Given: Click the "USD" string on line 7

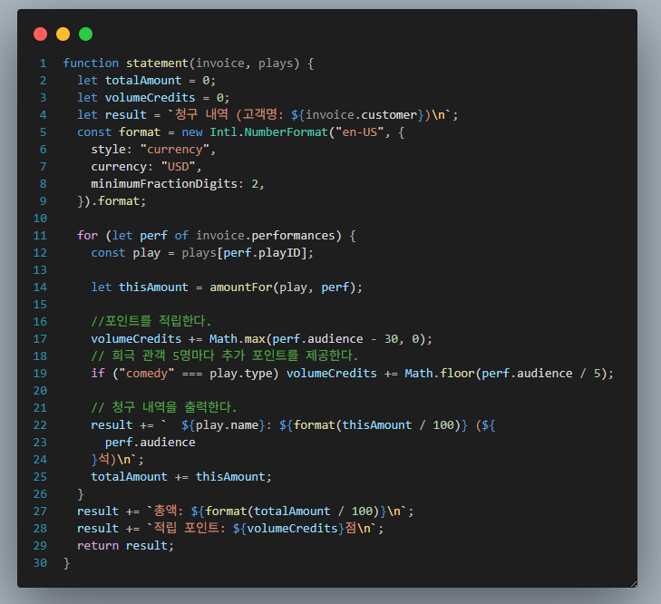Looking at the screenshot, I should pos(179,167).
